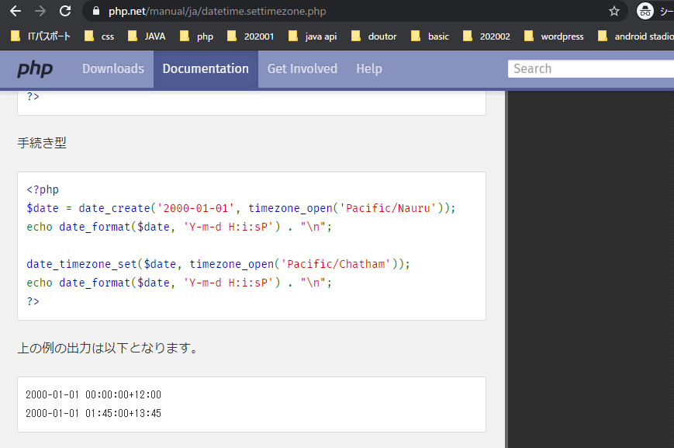Viewport: 674px width, 448px height.
Task: Click the date_create function in the code
Action: click(114, 208)
